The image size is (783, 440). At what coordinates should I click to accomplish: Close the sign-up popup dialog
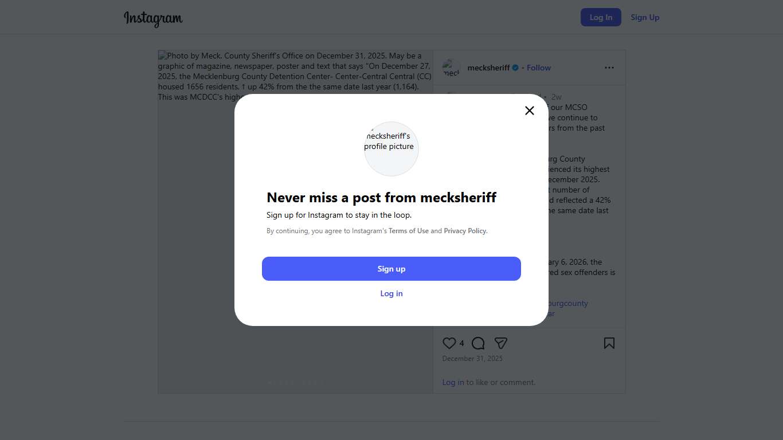tap(530, 111)
